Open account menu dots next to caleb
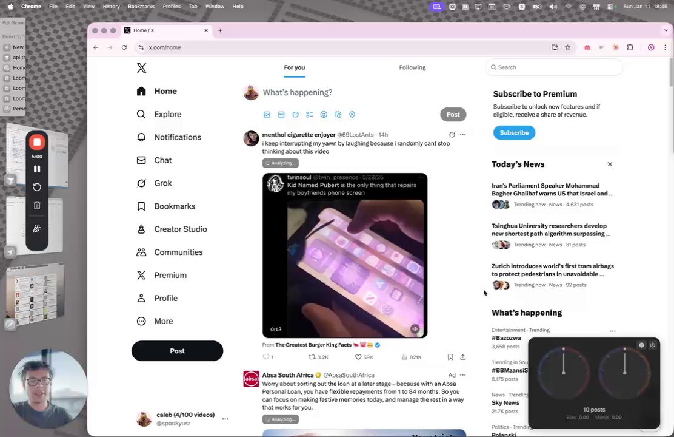This screenshot has height=437, width=674. [x=225, y=419]
